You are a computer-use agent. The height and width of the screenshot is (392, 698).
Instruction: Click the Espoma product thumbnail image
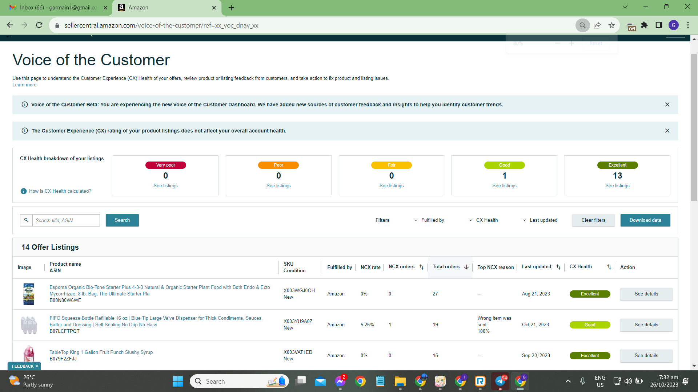coord(29,294)
